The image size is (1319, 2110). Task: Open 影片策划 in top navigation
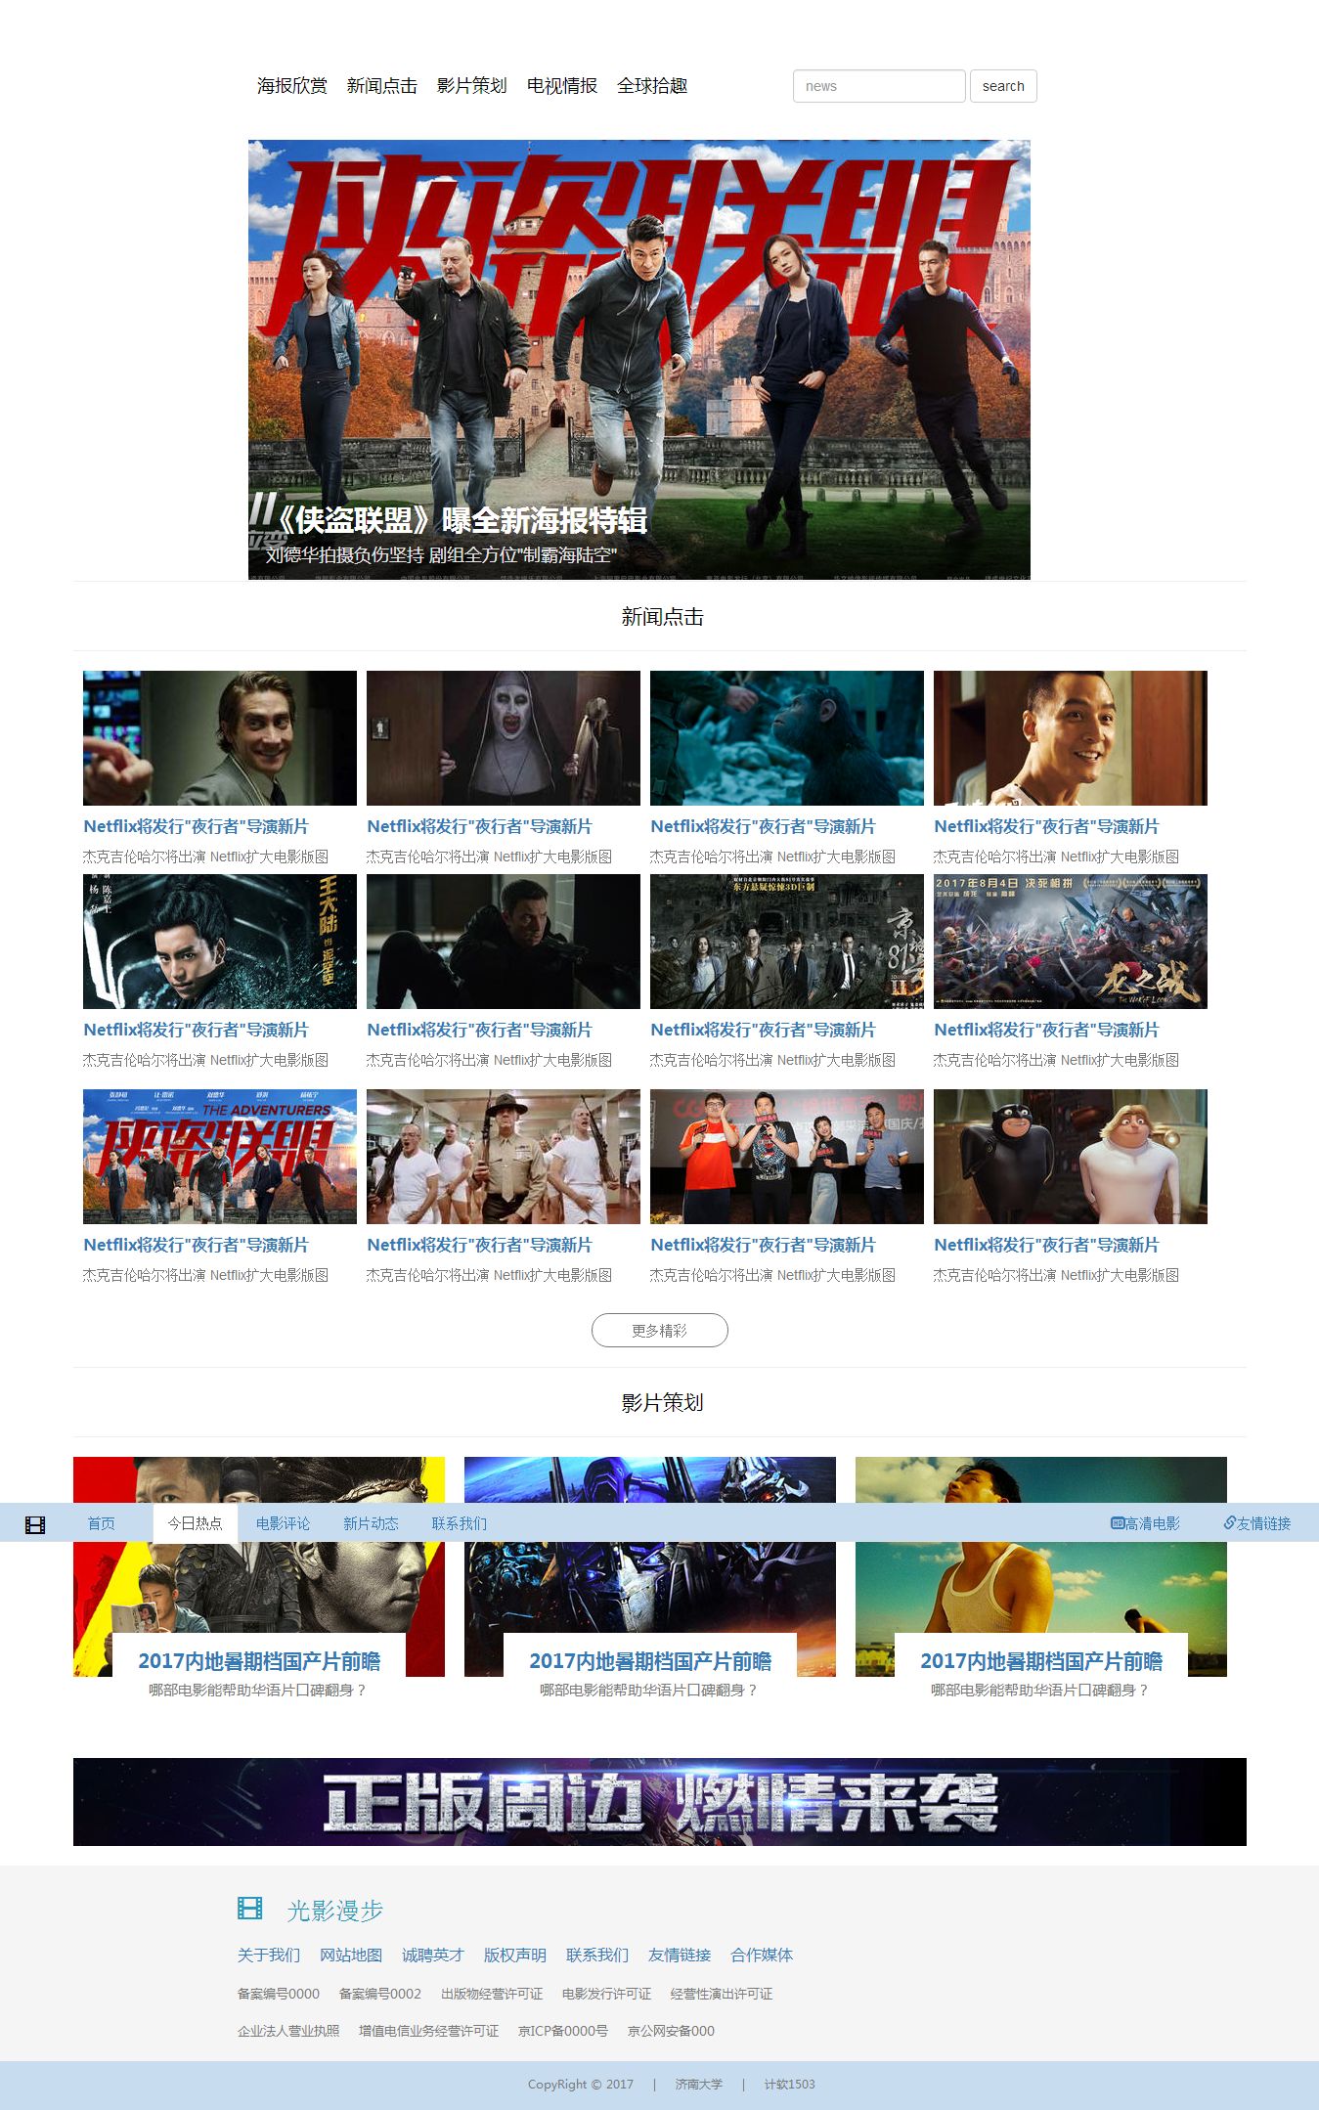click(472, 86)
